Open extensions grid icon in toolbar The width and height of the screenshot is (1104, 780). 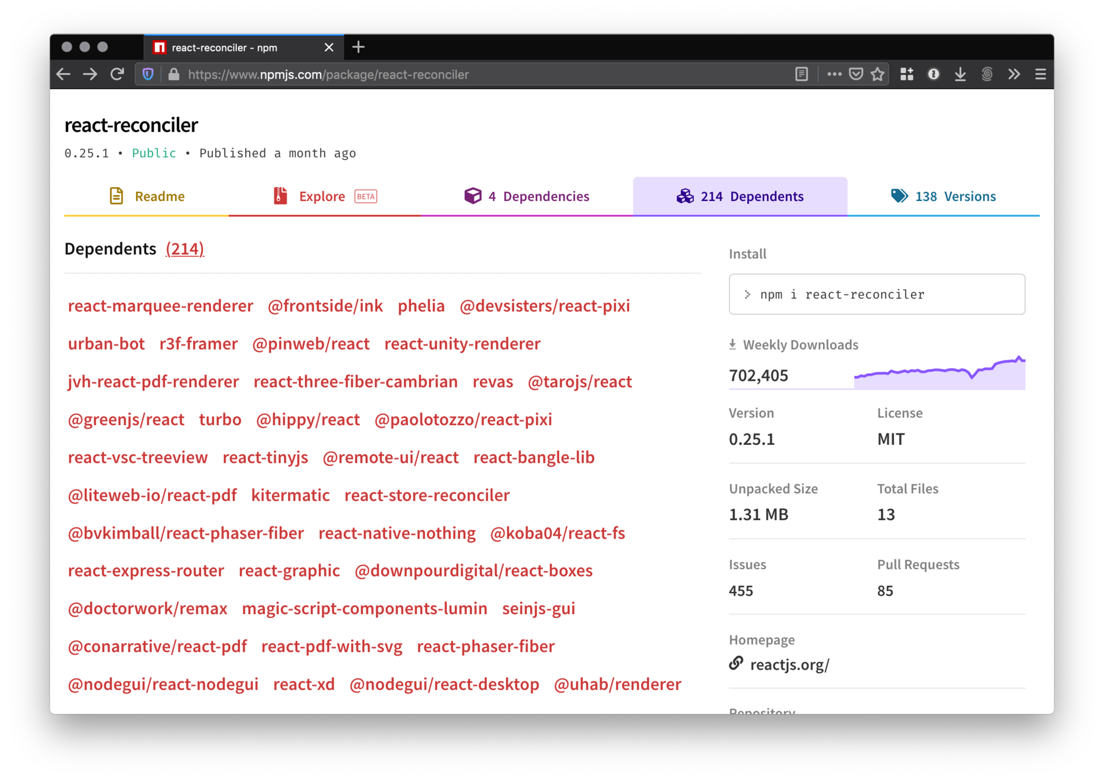point(906,74)
